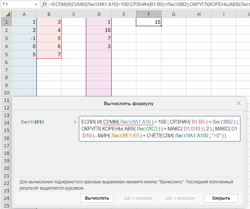Click the Шаг с выходом button
Viewport: 250px width, 209px height.
coord(179,198)
